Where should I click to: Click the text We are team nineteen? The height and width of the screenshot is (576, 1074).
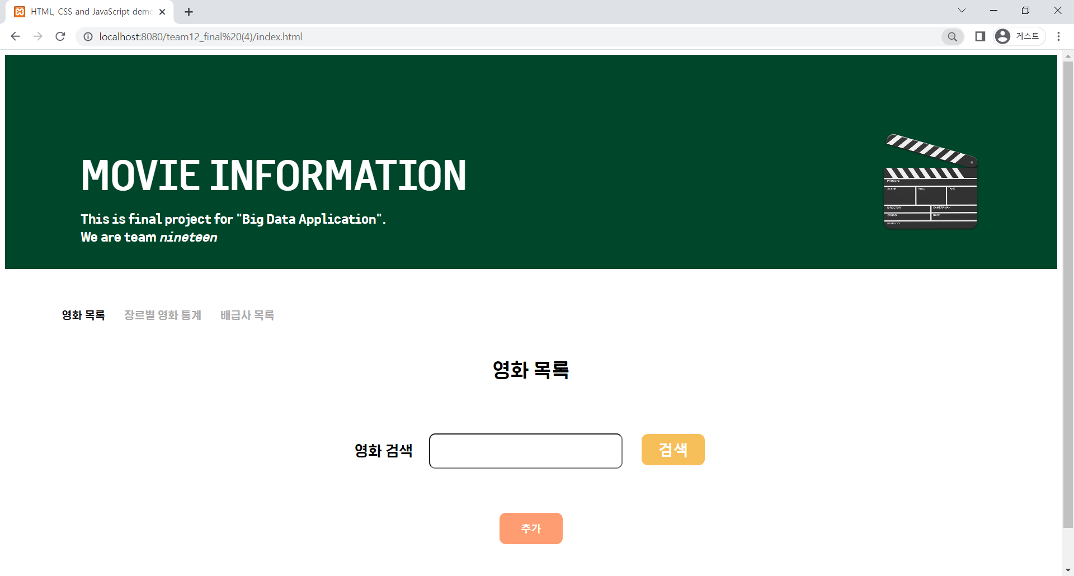pos(149,237)
